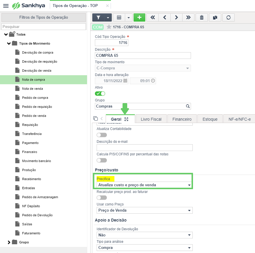Click the filter funnel icon
Image resolution: width=255 pixels, height=253 pixels.
pos(98,17)
